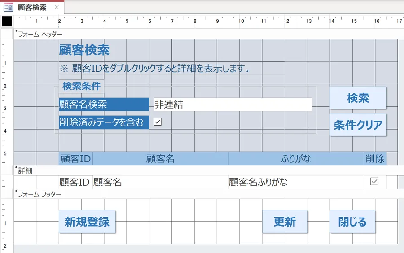
Task: Click the 新規登録 button
Action: [87, 222]
